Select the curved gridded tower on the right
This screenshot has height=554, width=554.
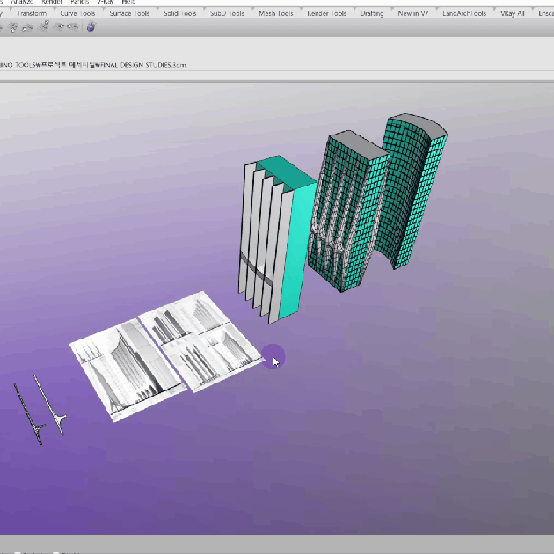(413, 185)
